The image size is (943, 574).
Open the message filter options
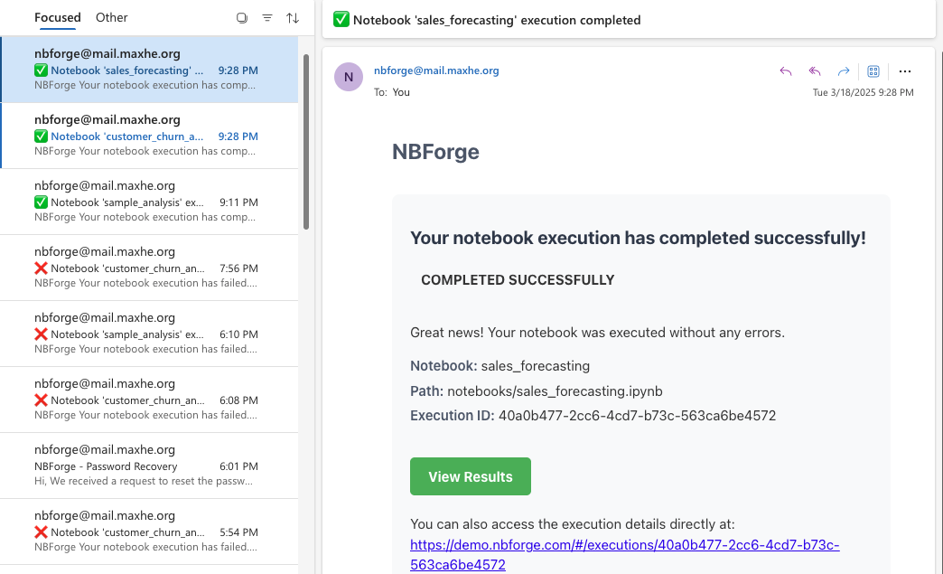267,17
